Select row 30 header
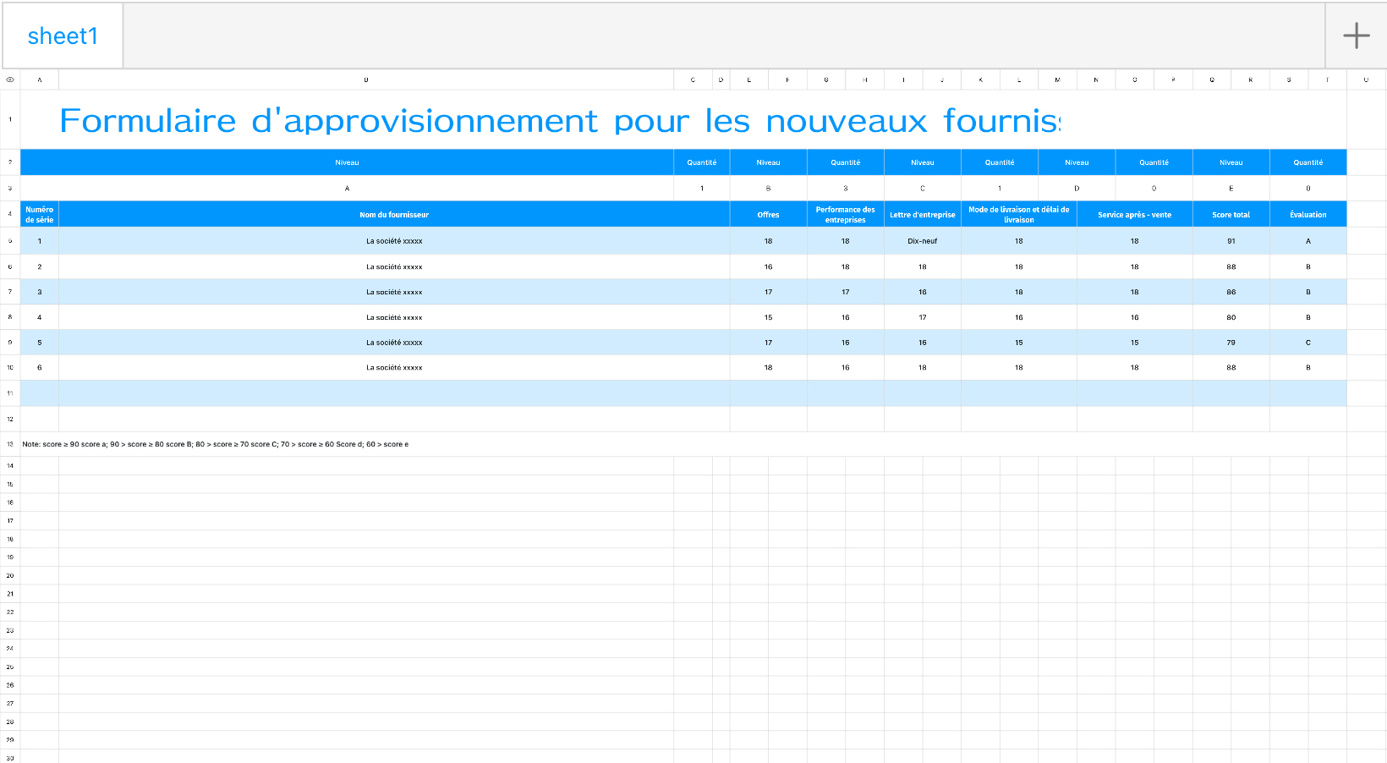Screen dimensions: 1387x763 pyautogui.click(x=10, y=757)
